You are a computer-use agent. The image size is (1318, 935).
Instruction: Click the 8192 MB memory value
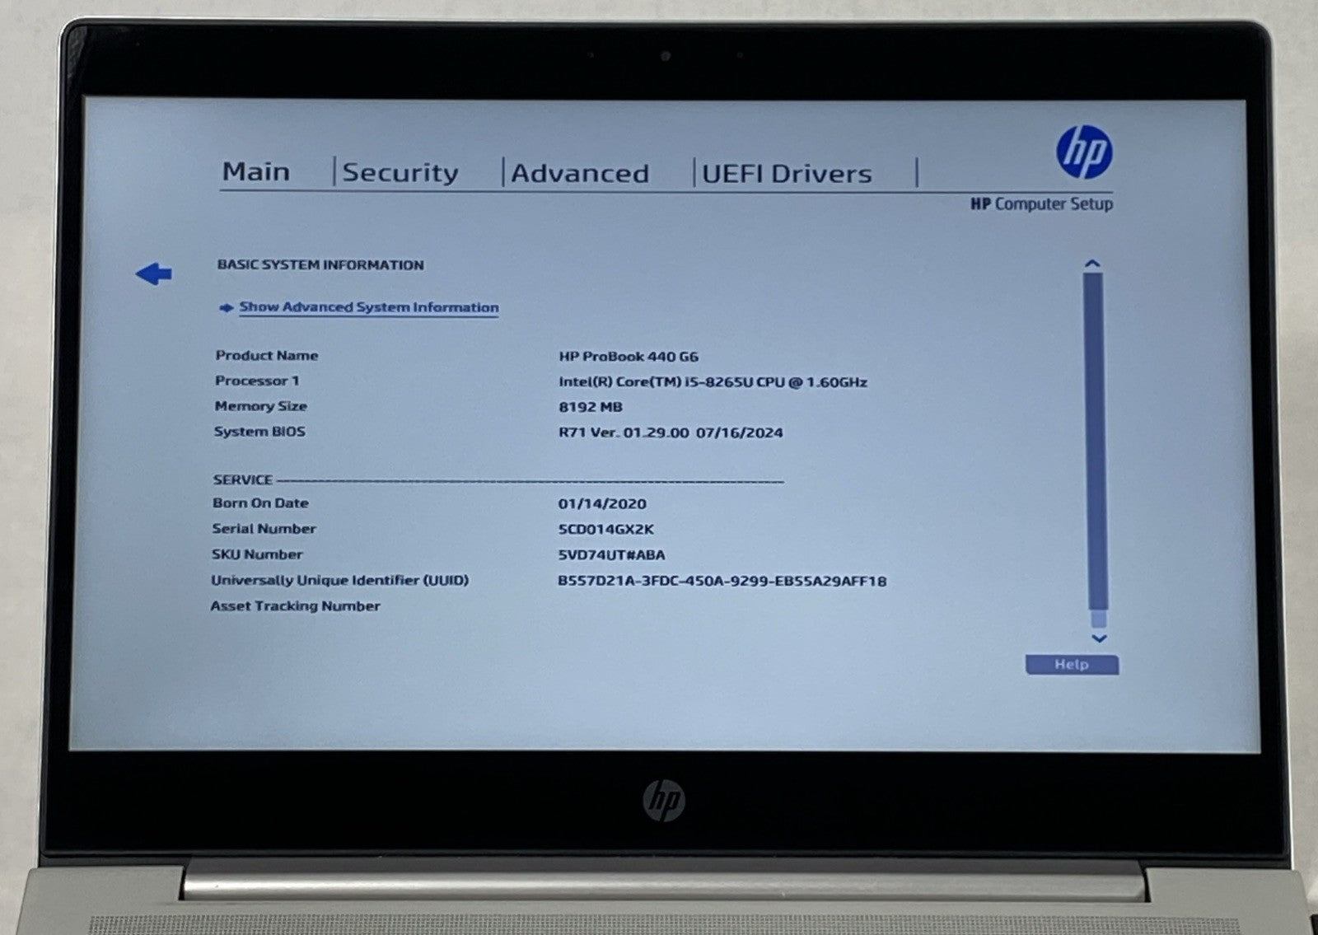(591, 407)
